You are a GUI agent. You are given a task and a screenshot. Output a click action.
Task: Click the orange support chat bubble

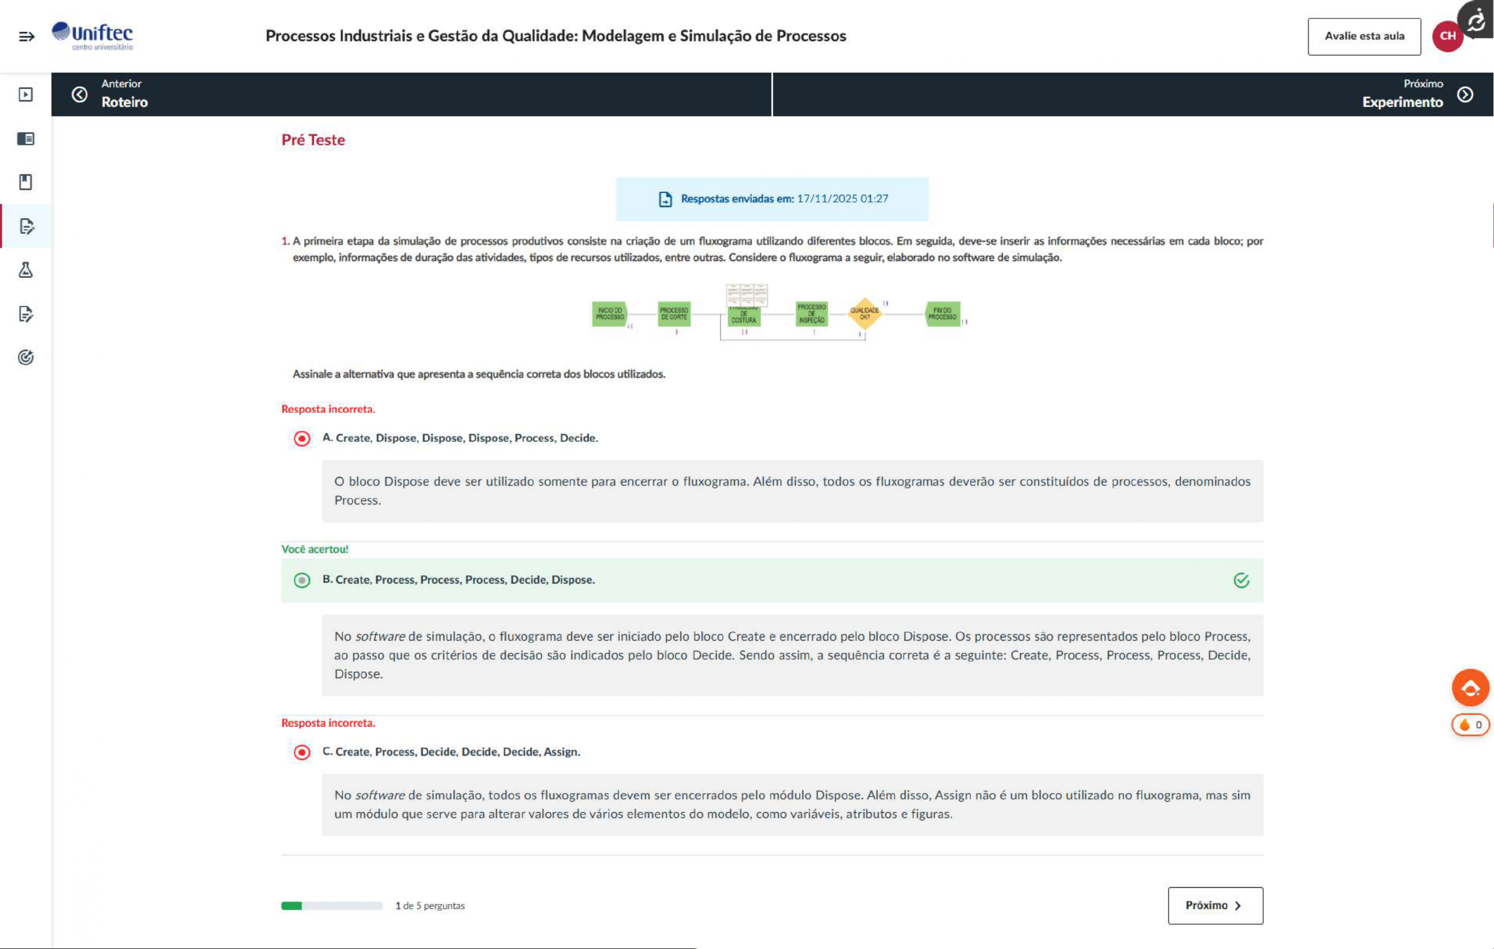point(1470,687)
